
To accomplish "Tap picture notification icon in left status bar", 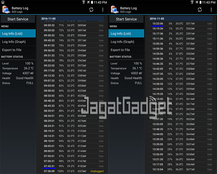I will point(3,2).
